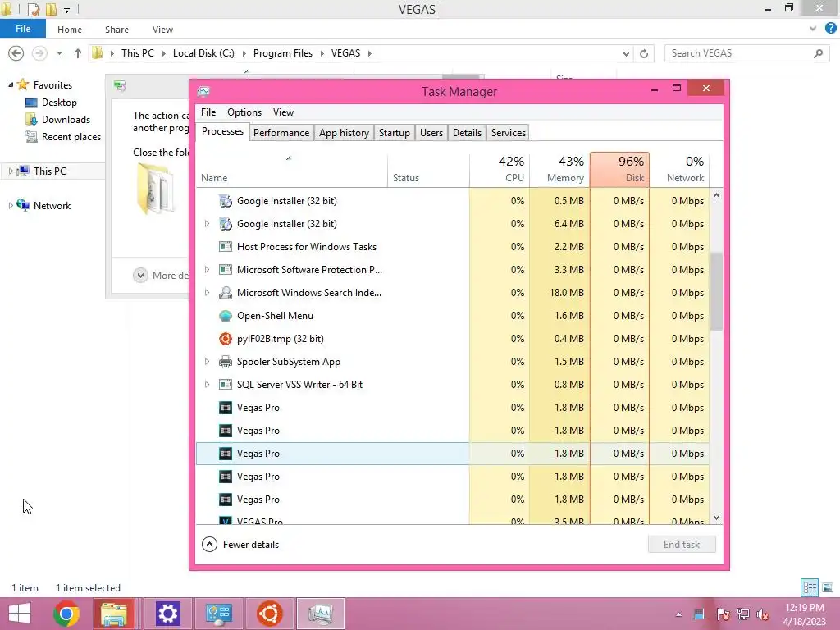Click the Microsoft Windows Search Indexer icon
Viewport: 840px width, 630px height.
point(226,293)
